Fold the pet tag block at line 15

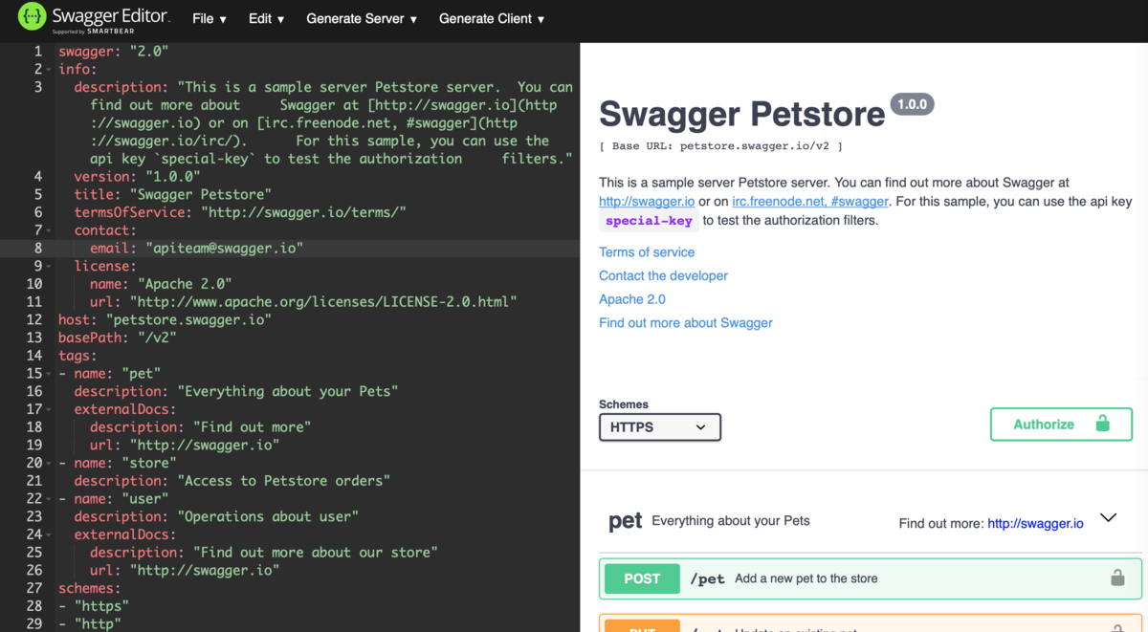(x=49, y=374)
